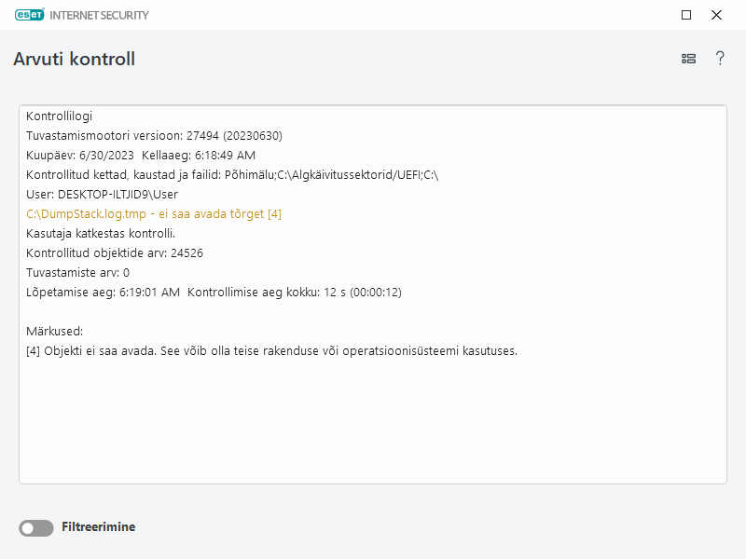Click the Kuupäev 6/30/2023 log line
Image resolution: width=746 pixels, height=559 pixels.
[x=140, y=156]
